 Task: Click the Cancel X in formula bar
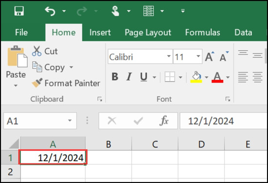point(112,121)
